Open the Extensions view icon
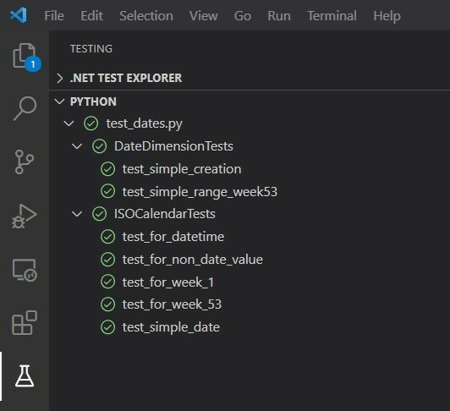The height and width of the screenshot is (411, 450). pyautogui.click(x=25, y=322)
